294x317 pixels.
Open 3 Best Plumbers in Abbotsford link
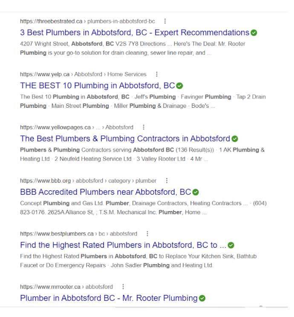135,32
